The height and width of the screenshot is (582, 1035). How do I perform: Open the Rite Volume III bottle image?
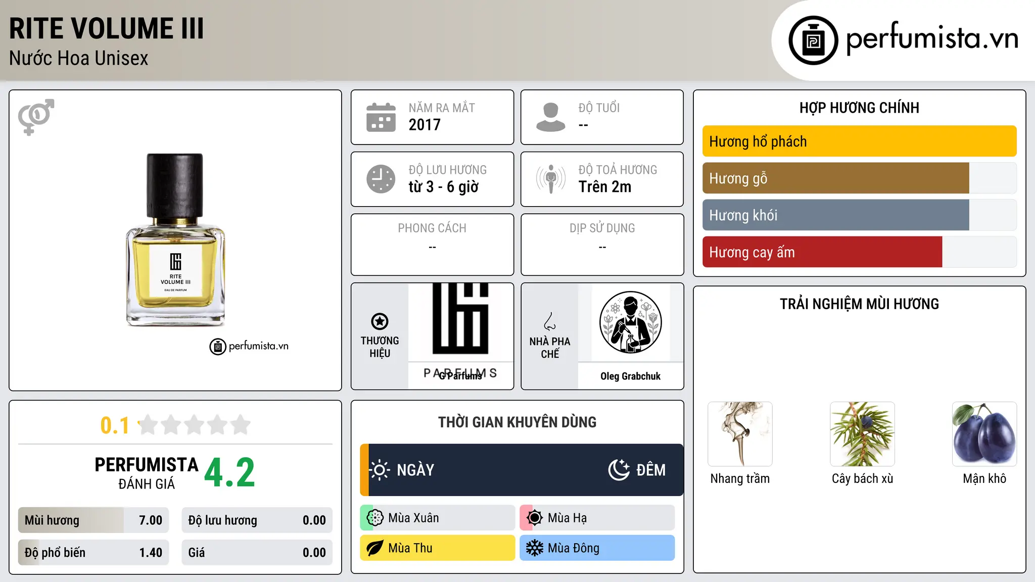coord(175,240)
